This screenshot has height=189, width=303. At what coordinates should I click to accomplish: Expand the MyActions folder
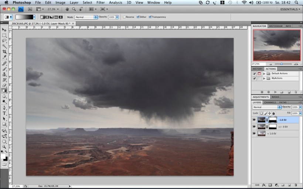(x=264, y=78)
